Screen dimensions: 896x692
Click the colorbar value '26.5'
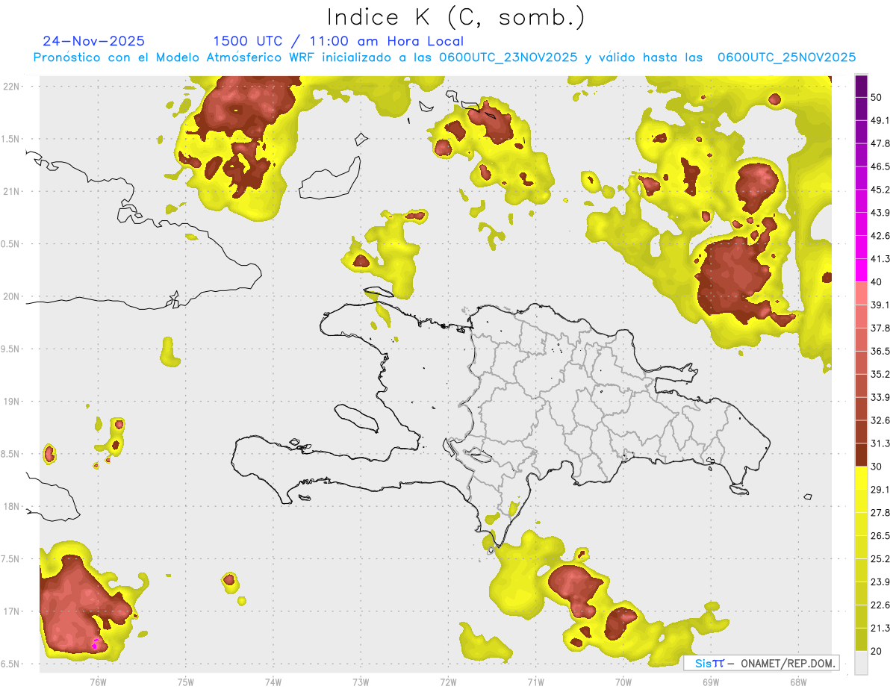pyautogui.click(x=880, y=536)
